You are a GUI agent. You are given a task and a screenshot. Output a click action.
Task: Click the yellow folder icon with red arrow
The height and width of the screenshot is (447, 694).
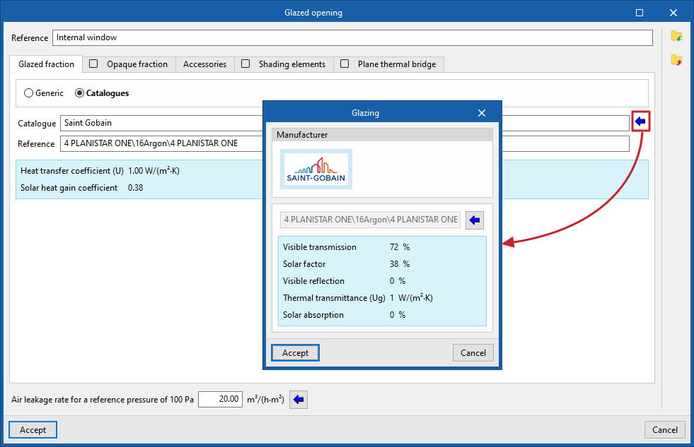(x=676, y=59)
